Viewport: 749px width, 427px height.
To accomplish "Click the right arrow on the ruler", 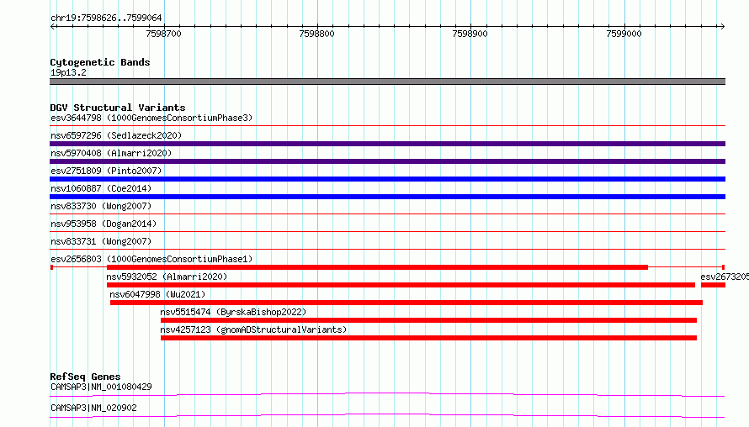I will (722, 27).
